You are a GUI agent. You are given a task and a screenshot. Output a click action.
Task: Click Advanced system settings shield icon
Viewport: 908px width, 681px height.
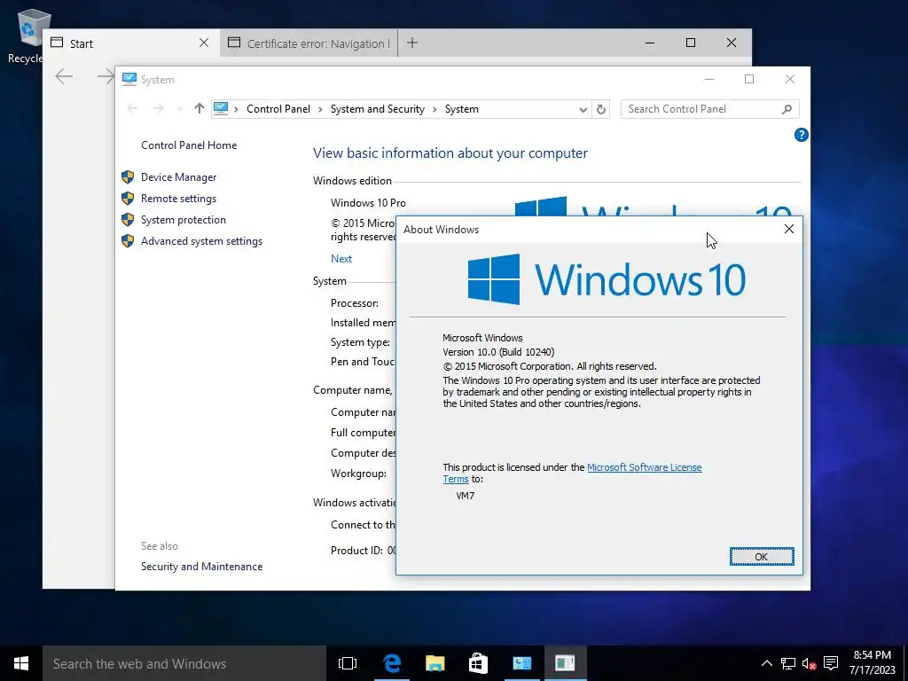pyautogui.click(x=128, y=241)
